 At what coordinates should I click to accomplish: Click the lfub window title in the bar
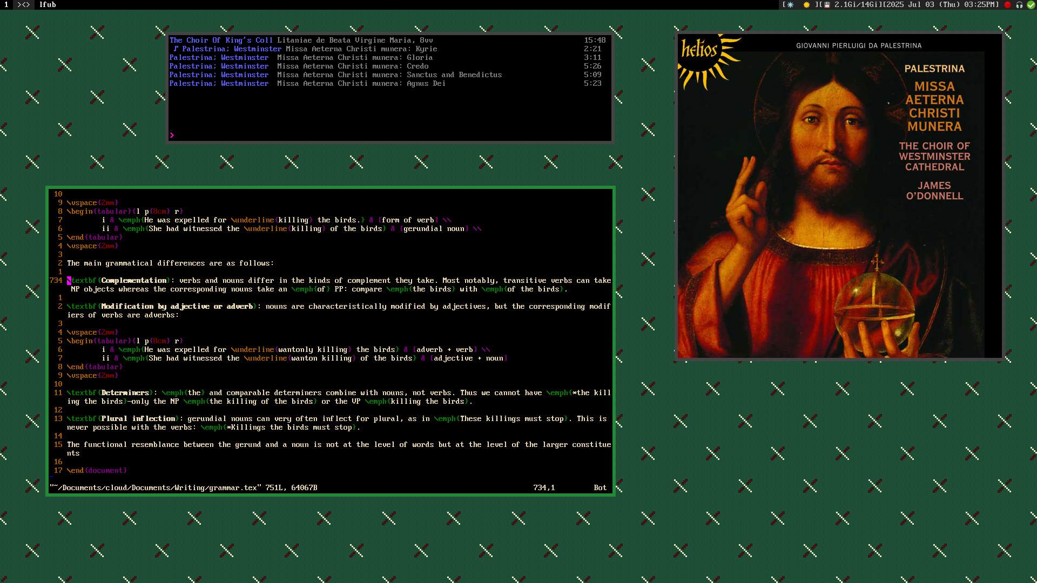[48, 4]
